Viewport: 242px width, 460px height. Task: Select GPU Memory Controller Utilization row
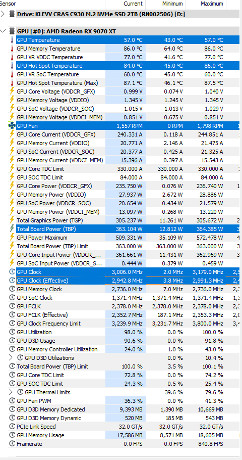128,349
